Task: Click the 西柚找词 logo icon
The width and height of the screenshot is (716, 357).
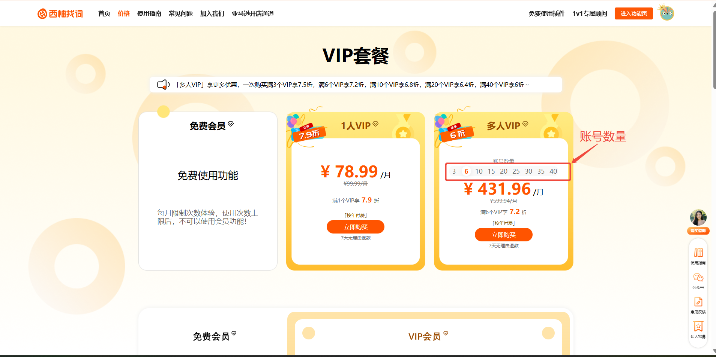Action: pos(42,14)
